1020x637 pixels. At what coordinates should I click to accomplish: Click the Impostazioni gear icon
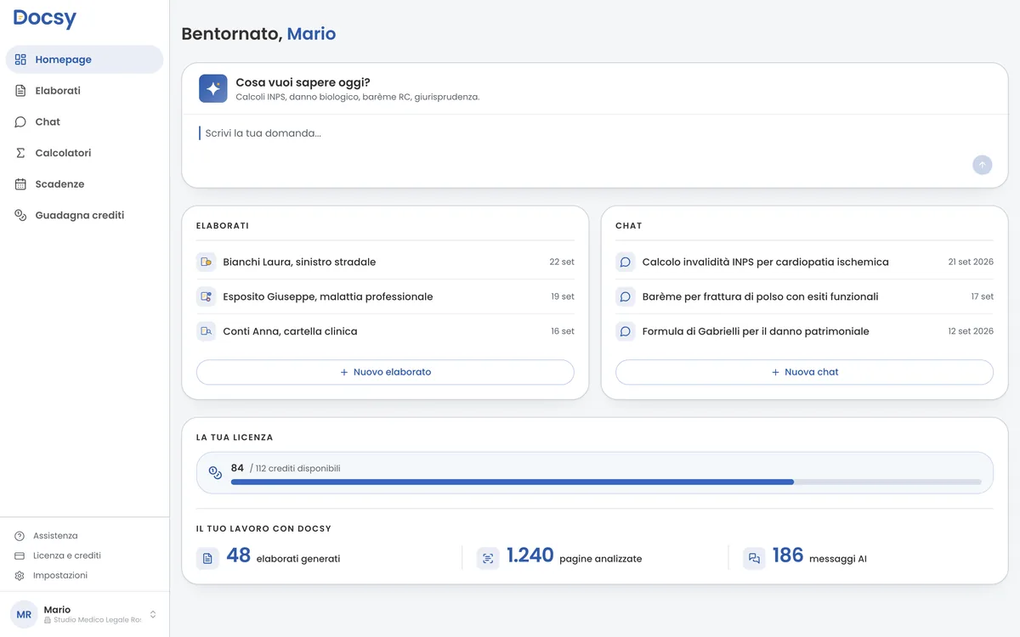click(20, 576)
